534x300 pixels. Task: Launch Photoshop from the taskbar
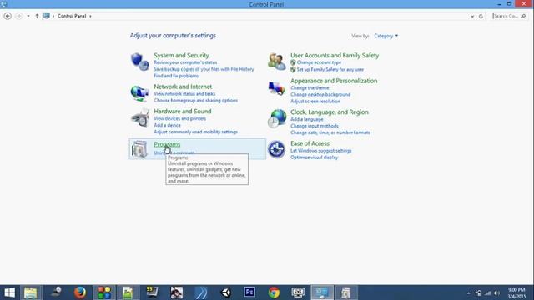[x=249, y=292]
